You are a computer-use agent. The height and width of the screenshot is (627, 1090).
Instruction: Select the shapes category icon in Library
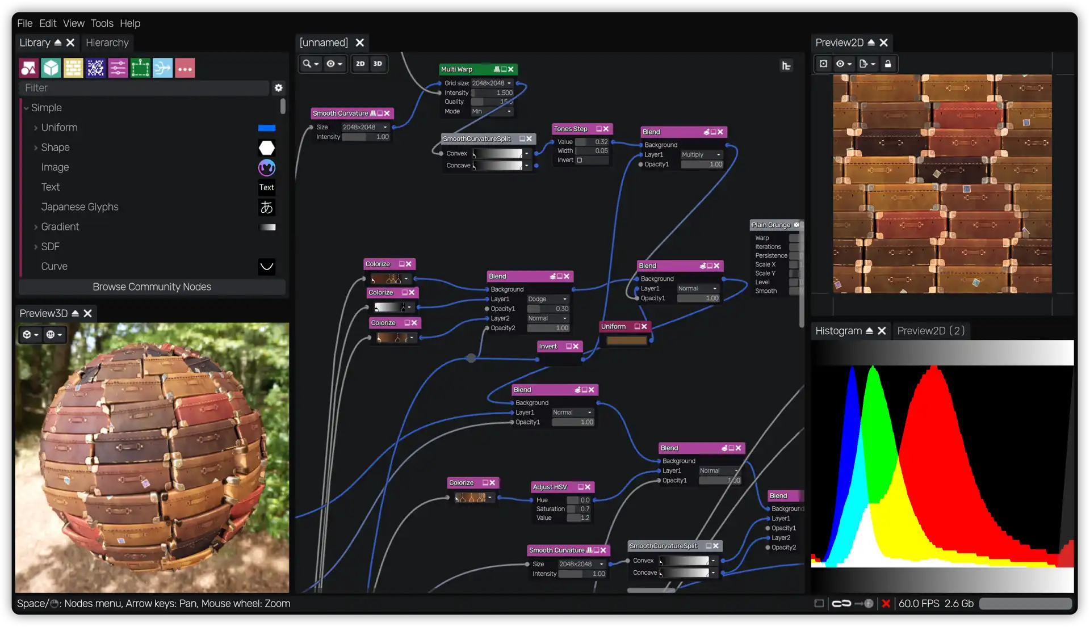point(28,68)
